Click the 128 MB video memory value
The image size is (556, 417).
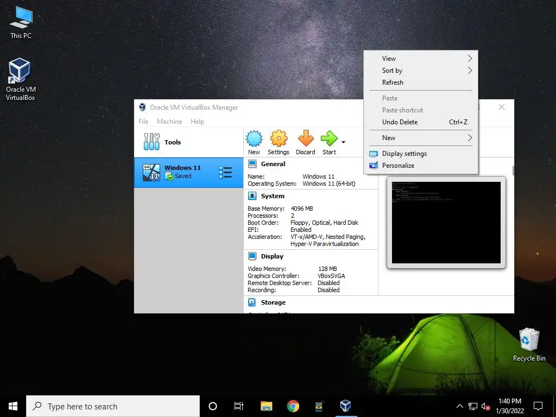tap(327, 269)
